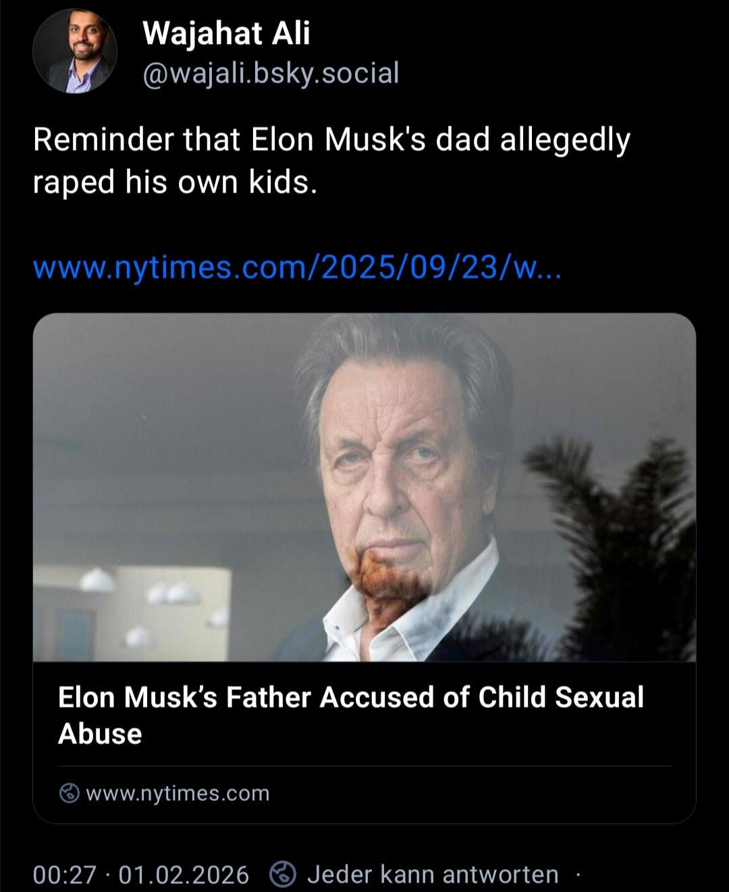The image size is (729, 892).
Task: Click the globe icon beside www.nytimes.com
Action: (x=70, y=793)
